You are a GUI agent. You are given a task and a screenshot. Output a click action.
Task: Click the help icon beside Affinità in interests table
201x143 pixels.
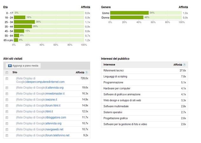(184, 65)
